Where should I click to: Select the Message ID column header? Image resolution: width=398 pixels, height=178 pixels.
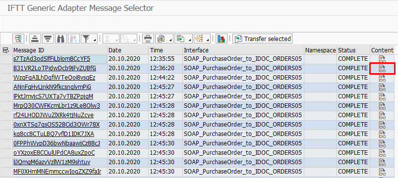pyautogui.click(x=60, y=50)
